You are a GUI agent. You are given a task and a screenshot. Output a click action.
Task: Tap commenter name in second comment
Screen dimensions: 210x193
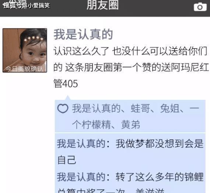click(81, 177)
